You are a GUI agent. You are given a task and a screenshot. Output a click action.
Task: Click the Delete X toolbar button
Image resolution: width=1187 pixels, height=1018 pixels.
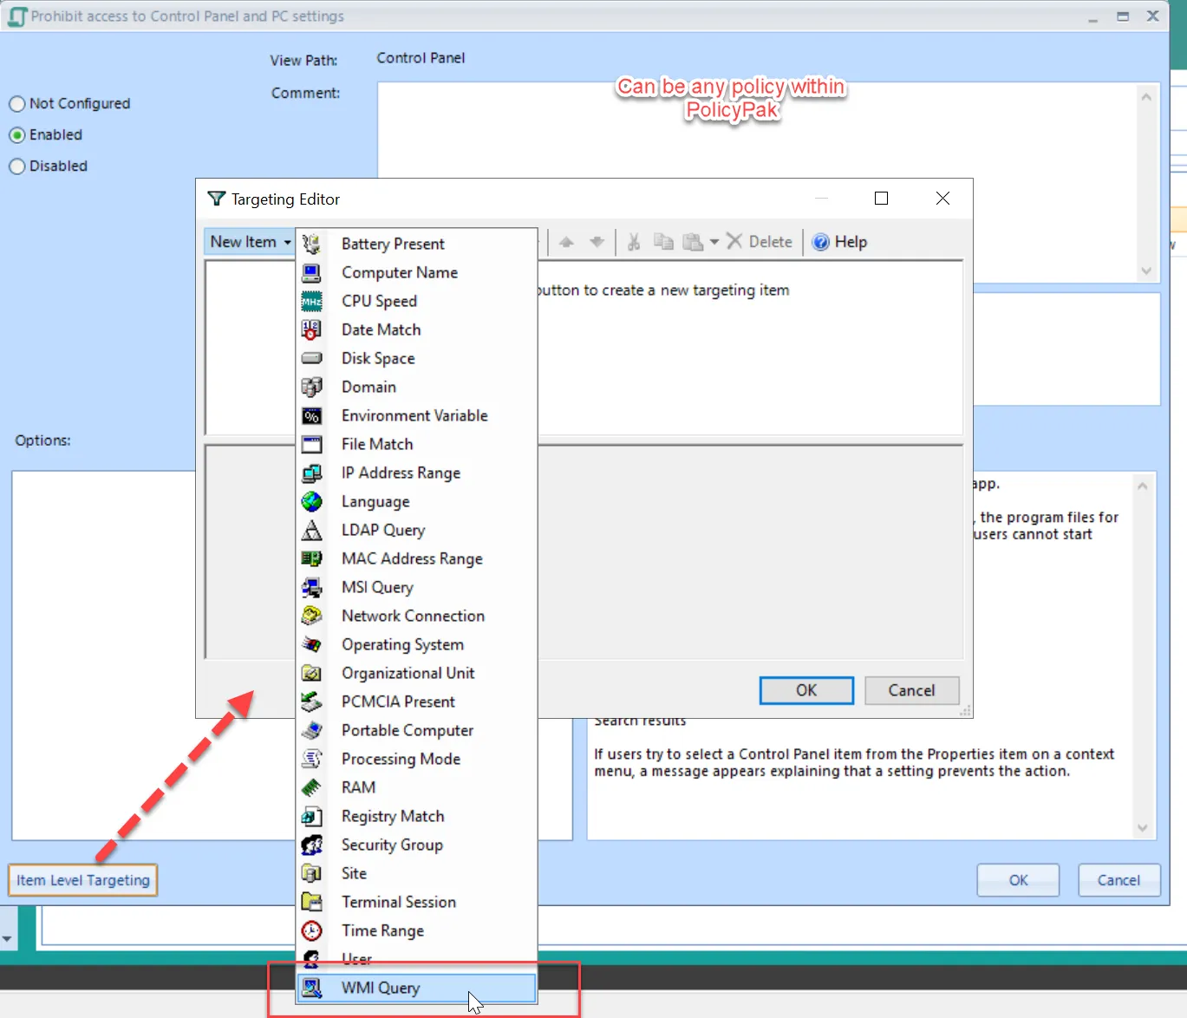(x=759, y=242)
